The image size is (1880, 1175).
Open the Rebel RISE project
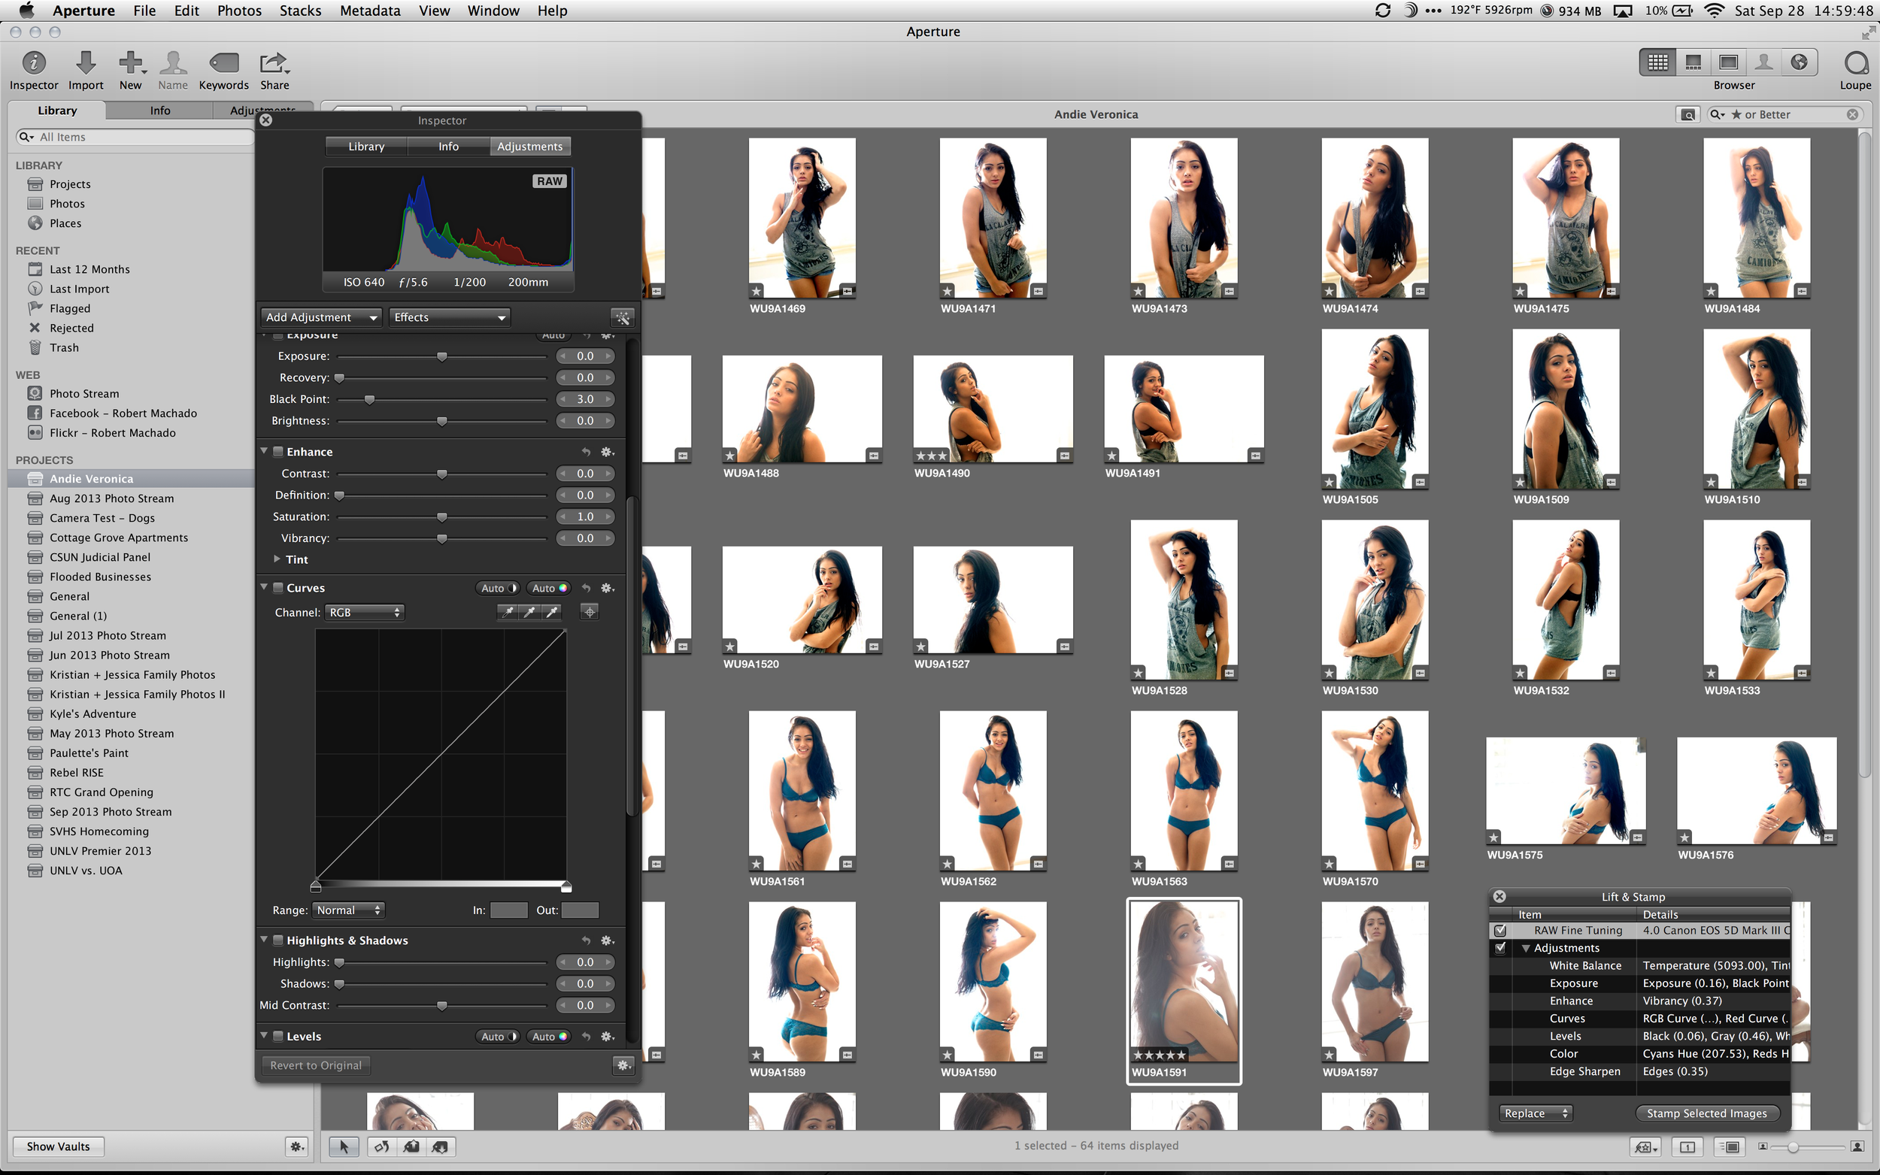tap(76, 773)
